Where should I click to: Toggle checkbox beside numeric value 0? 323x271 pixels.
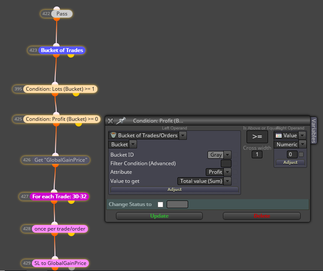(301, 154)
